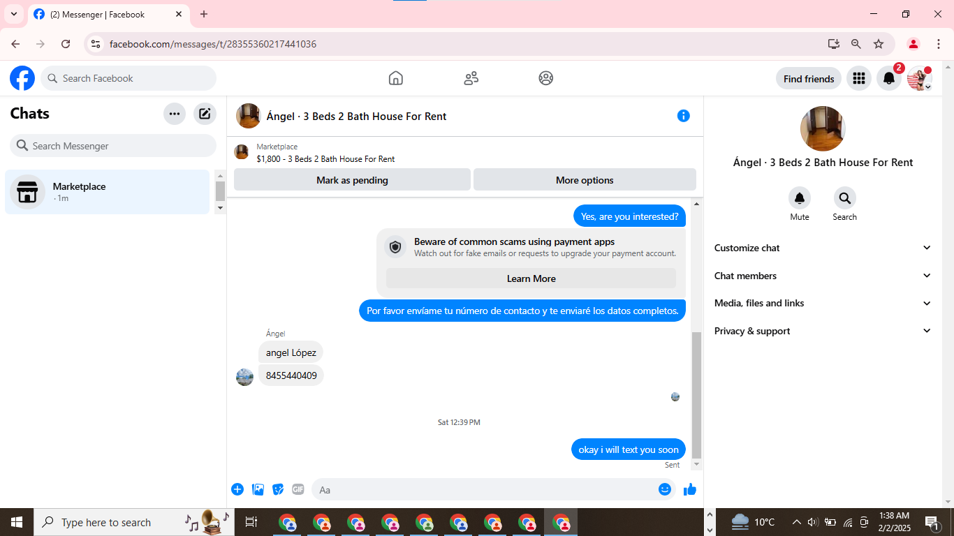Open the Groups icon in top navigation

tap(546, 78)
